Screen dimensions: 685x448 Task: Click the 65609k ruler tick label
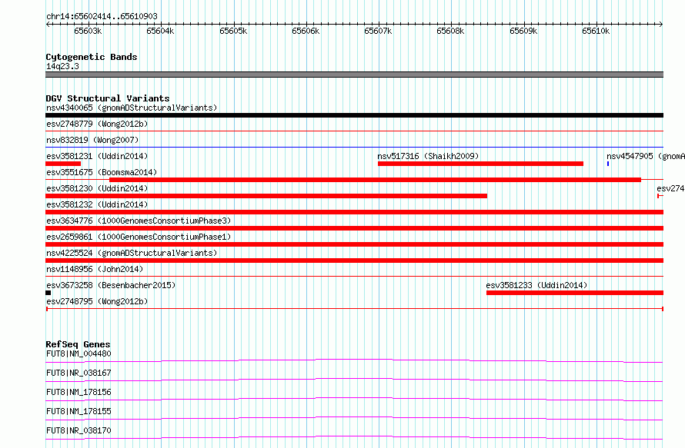[x=523, y=31]
